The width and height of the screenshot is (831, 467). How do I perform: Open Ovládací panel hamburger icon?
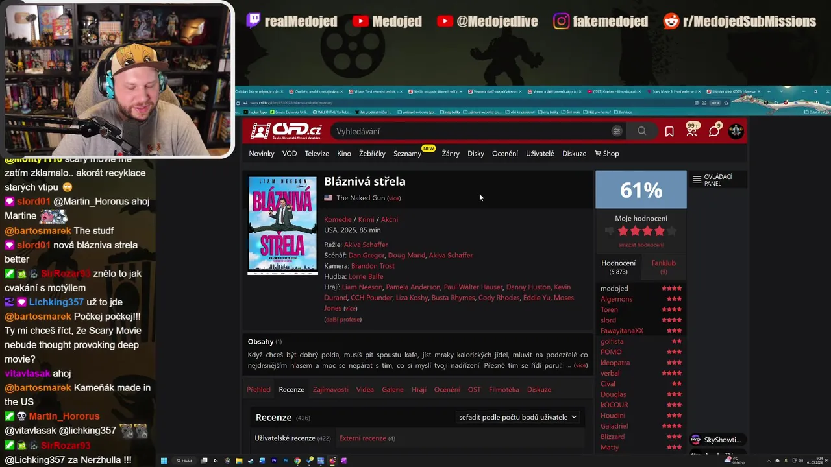point(697,180)
